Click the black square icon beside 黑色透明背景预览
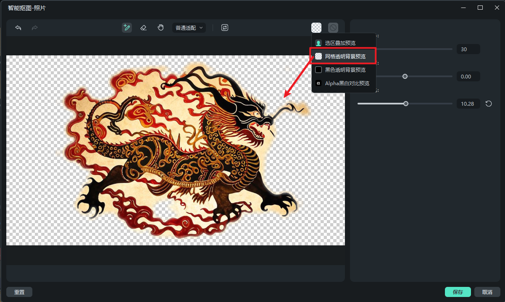The height and width of the screenshot is (302, 505). (x=318, y=70)
